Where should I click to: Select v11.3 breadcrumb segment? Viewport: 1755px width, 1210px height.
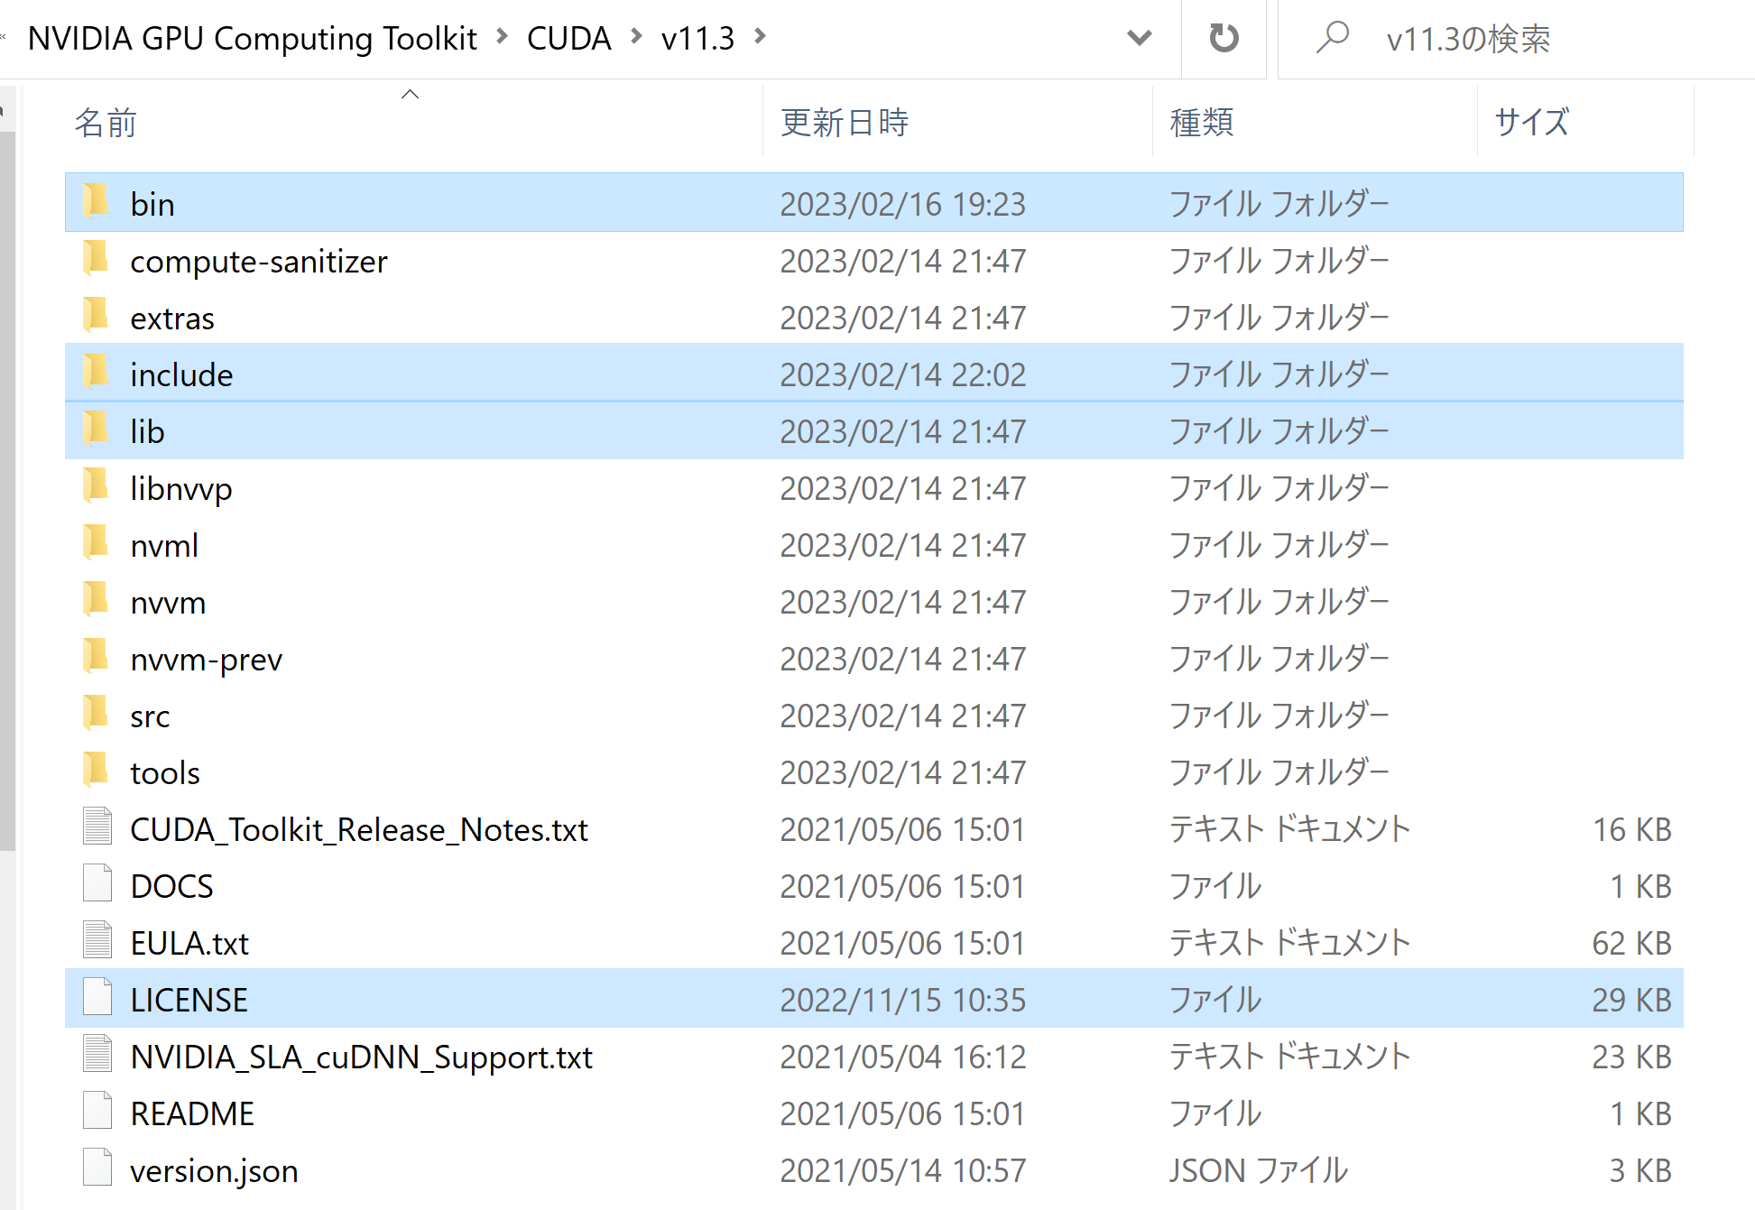click(697, 38)
